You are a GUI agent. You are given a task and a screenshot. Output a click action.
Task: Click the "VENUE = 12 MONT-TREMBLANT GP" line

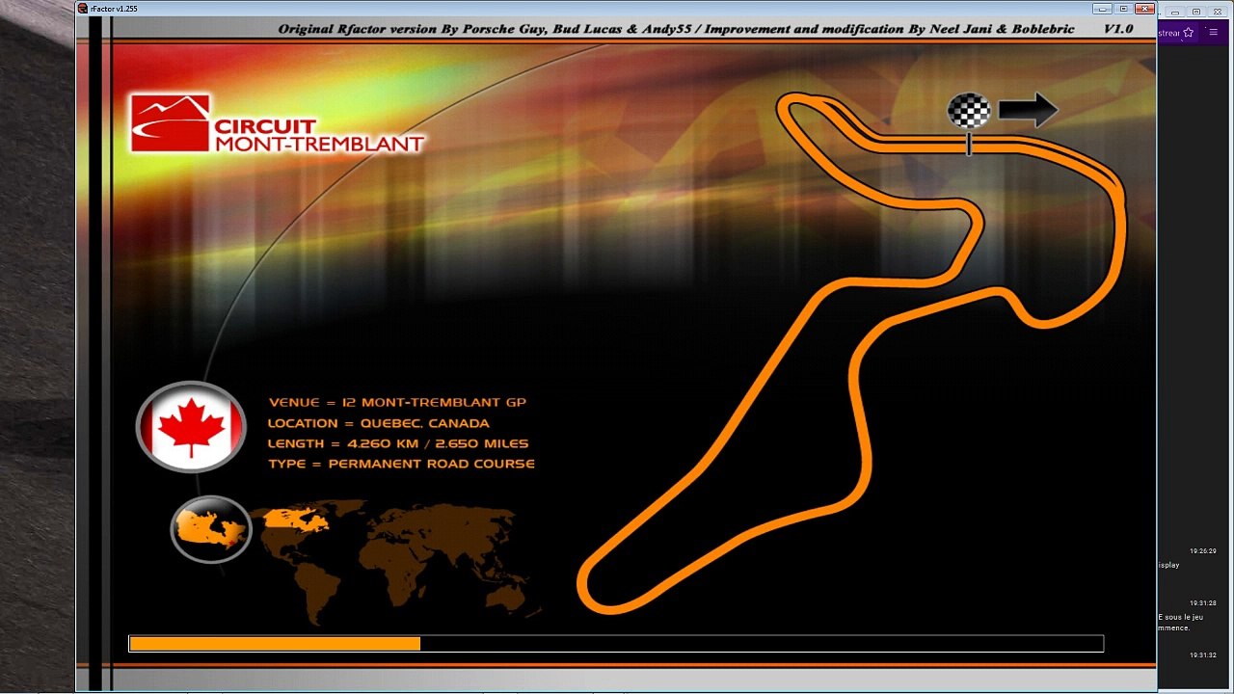pyautogui.click(x=397, y=402)
